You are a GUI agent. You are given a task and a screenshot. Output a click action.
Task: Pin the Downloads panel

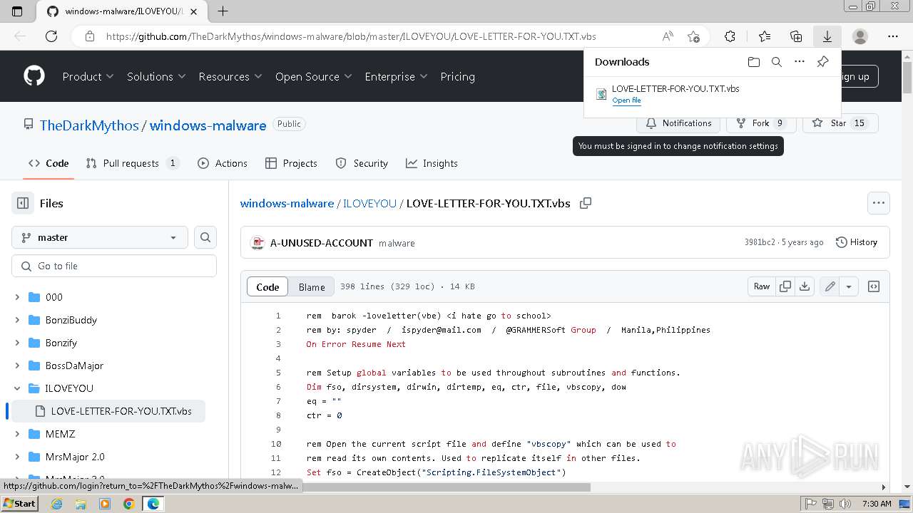822,62
